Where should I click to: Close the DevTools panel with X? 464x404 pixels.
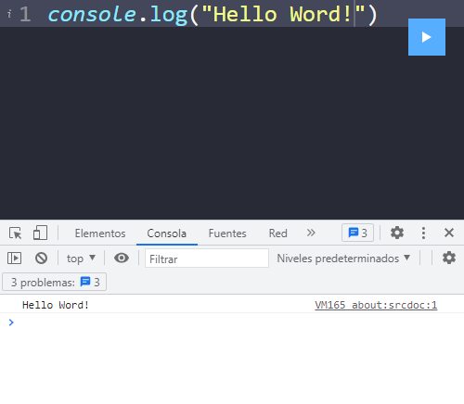(449, 233)
